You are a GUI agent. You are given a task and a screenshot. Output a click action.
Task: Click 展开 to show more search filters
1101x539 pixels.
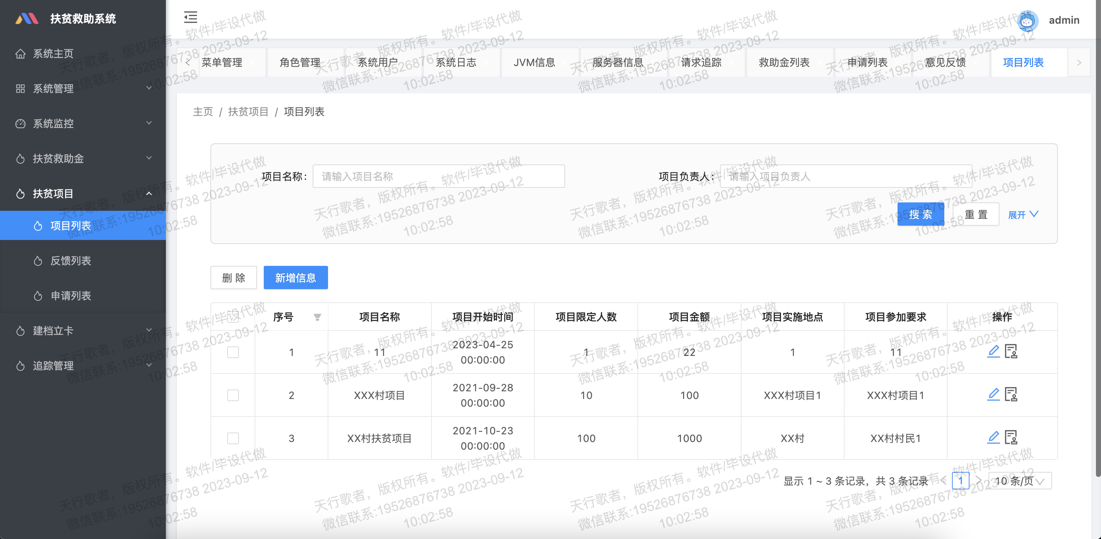(x=1022, y=215)
